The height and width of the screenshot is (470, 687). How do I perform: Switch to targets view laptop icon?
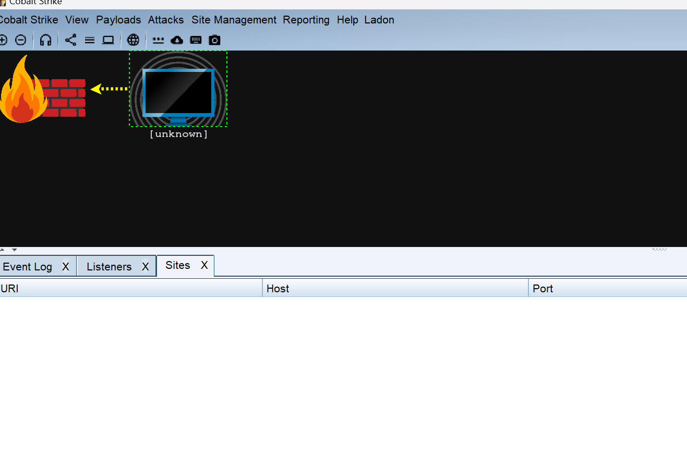[x=108, y=40]
